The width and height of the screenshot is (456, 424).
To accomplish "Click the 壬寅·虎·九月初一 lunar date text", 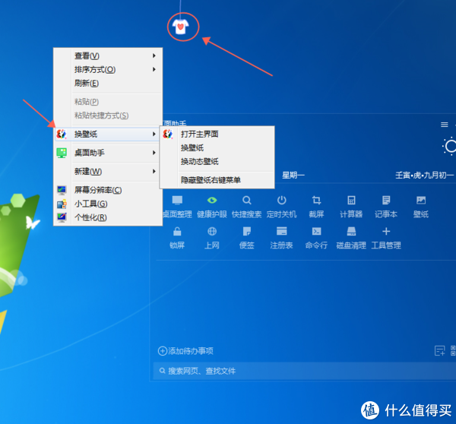I will point(425,175).
